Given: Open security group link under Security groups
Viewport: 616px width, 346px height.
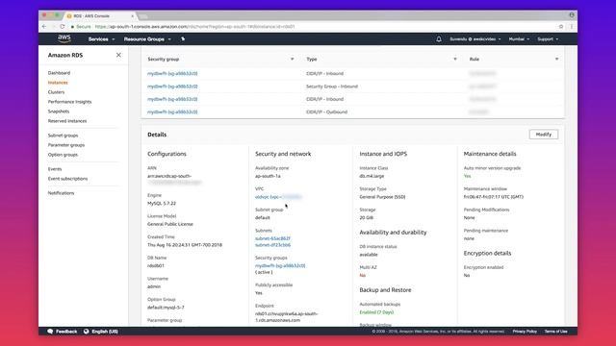Looking at the screenshot, I should (x=280, y=266).
